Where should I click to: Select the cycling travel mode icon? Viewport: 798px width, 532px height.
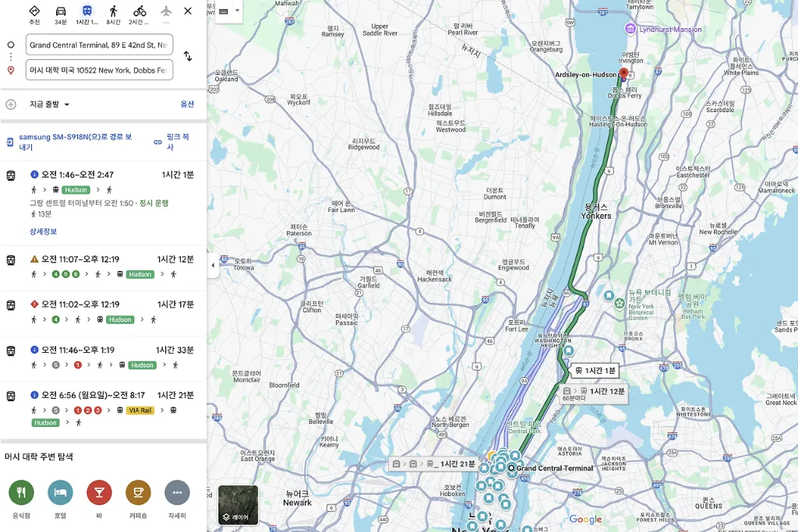[x=139, y=12]
